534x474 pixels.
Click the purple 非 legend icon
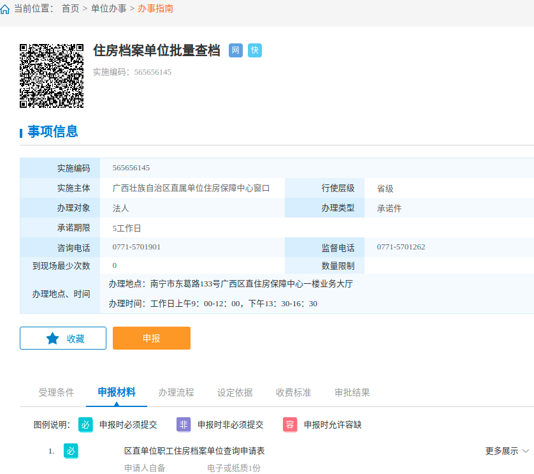click(184, 424)
